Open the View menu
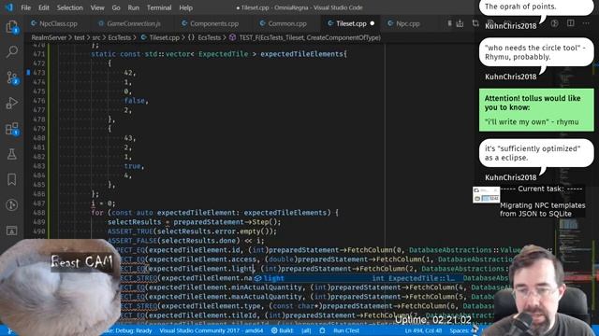 [97, 7]
